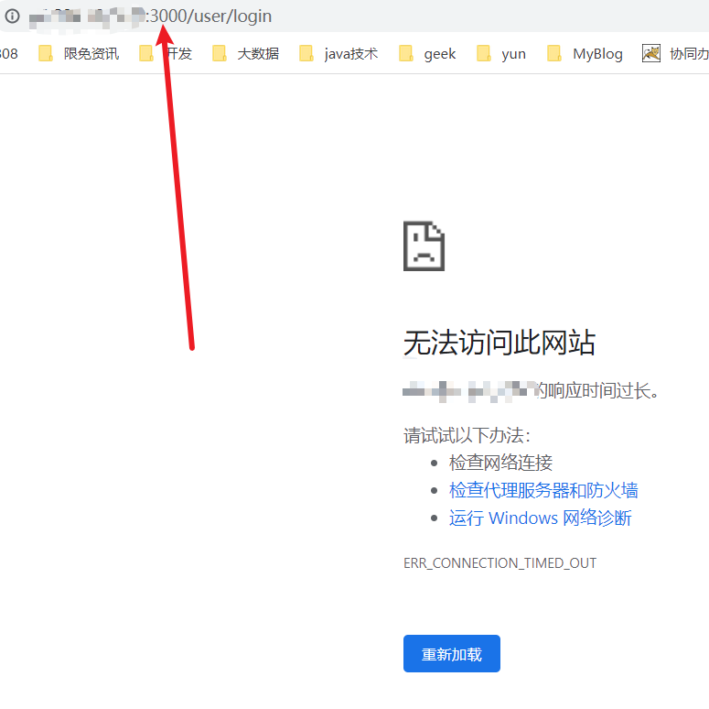Open the yun bookmark folder
Viewport: 709px width, 709px height.
(501, 53)
